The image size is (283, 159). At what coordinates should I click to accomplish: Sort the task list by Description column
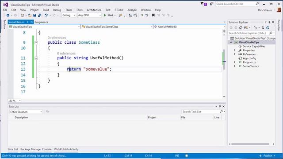[81, 117]
